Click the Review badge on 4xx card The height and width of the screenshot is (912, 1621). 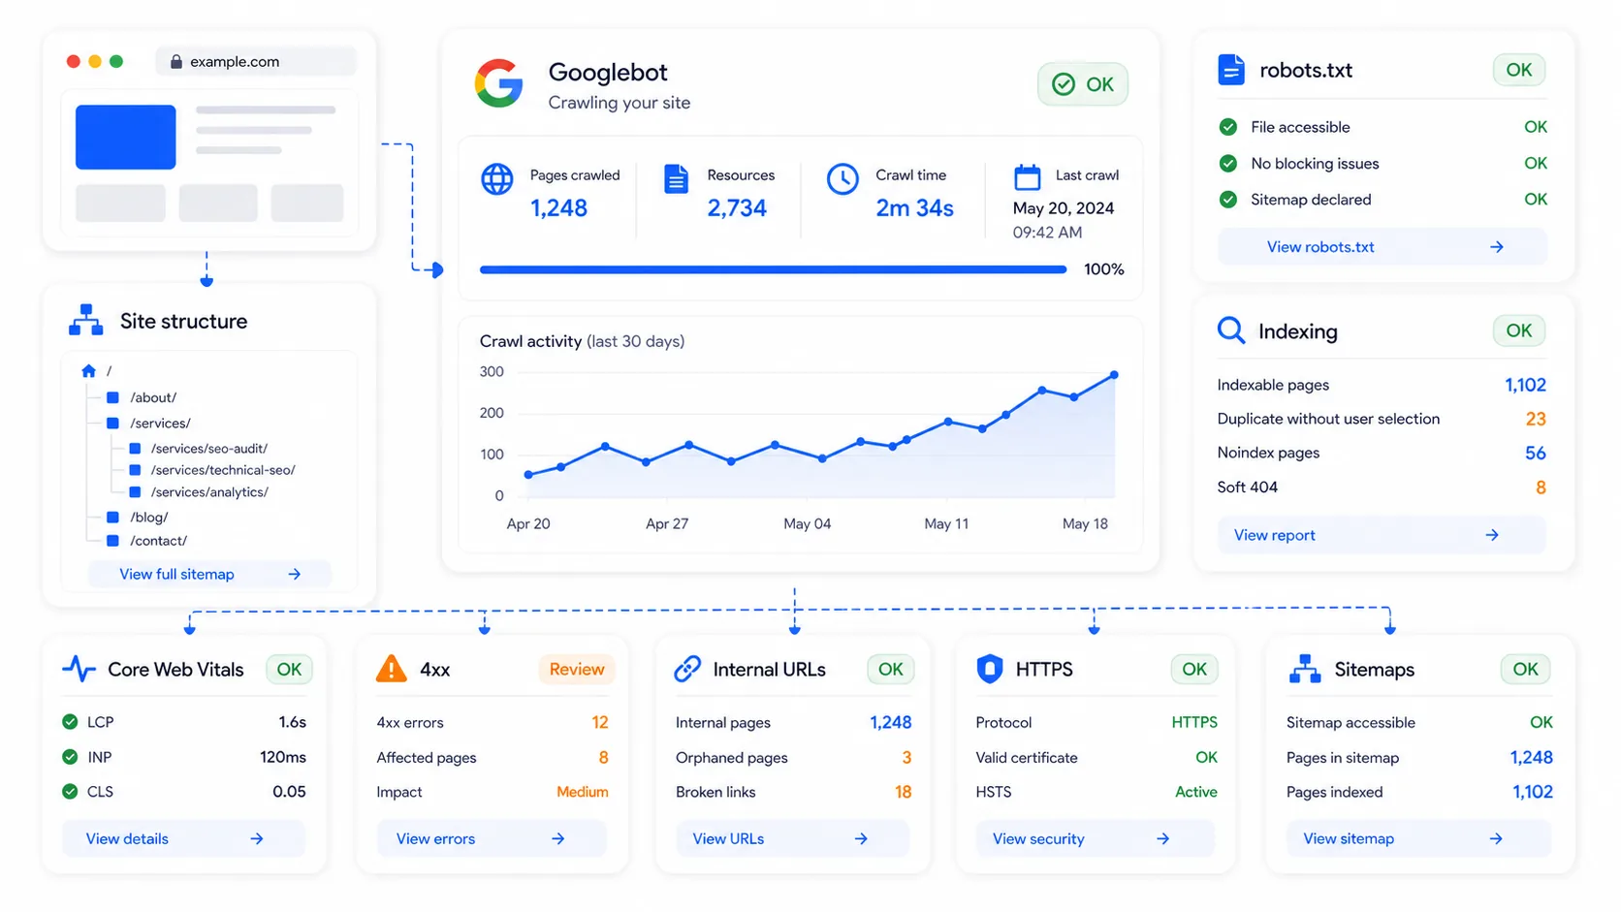tap(576, 669)
